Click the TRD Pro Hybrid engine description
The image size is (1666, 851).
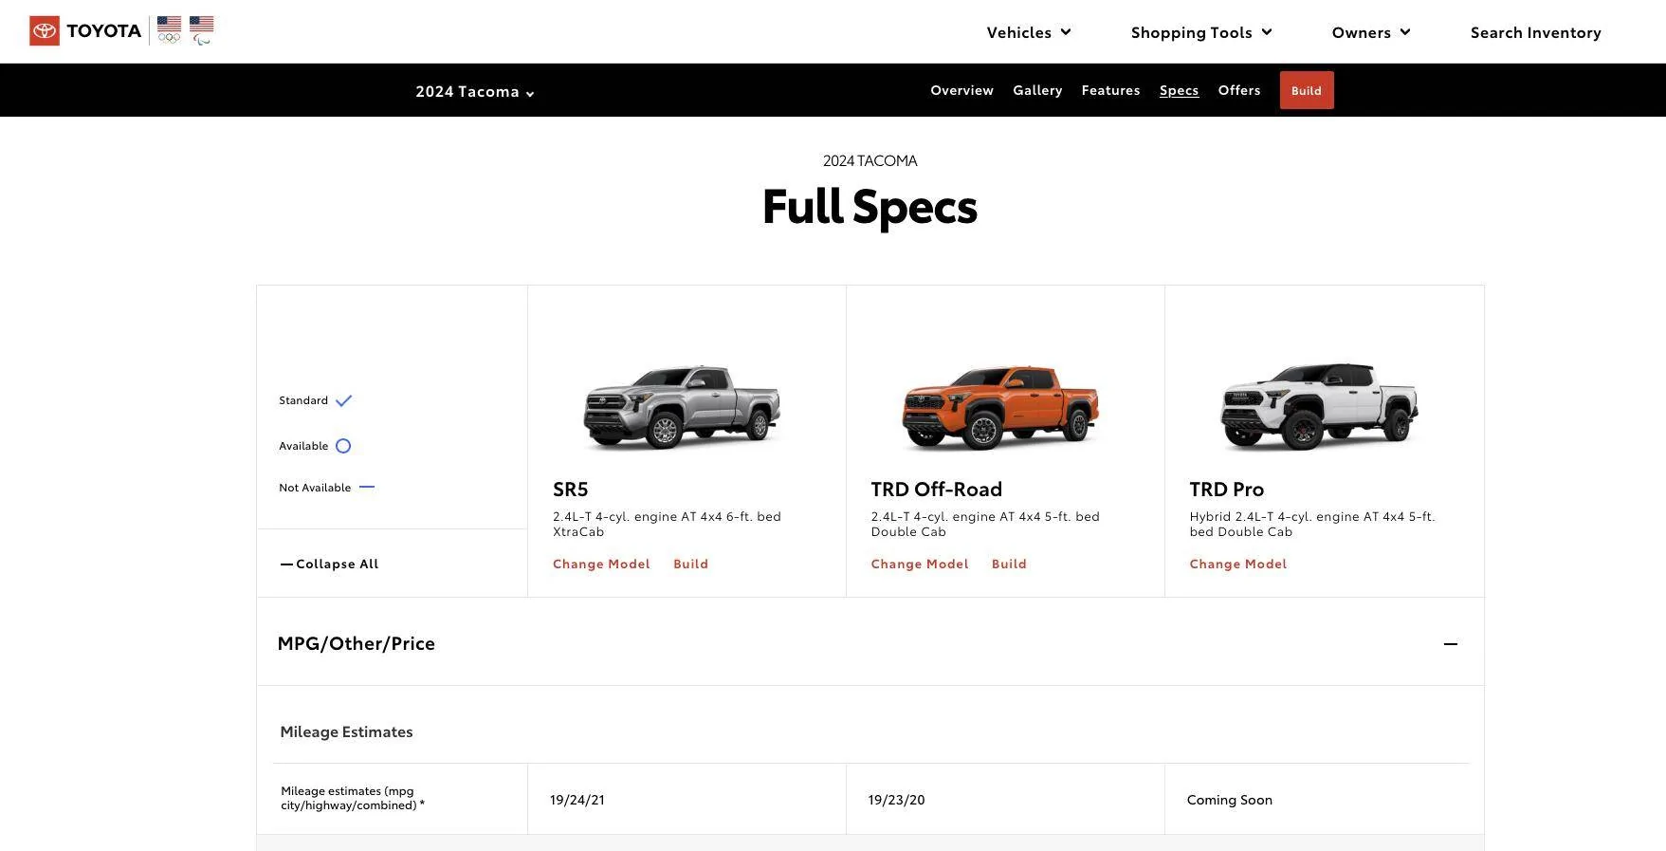click(1312, 524)
